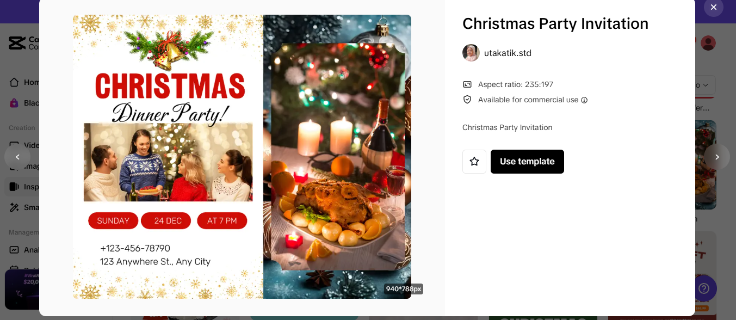Close the template preview dialog
Image resolution: width=736 pixels, height=320 pixels.
pos(713,7)
